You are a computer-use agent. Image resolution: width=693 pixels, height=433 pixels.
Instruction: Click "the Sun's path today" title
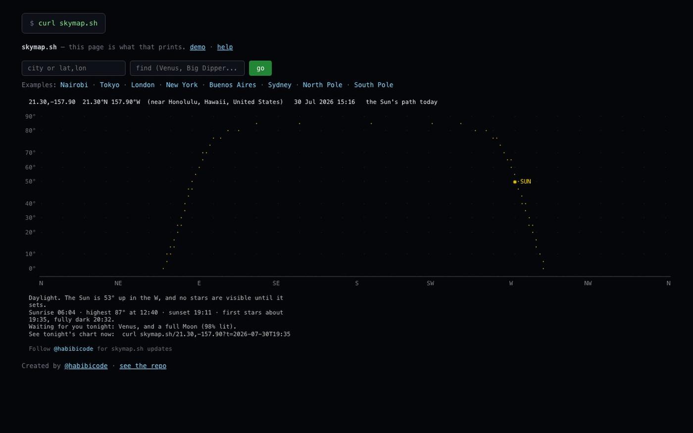401,102
